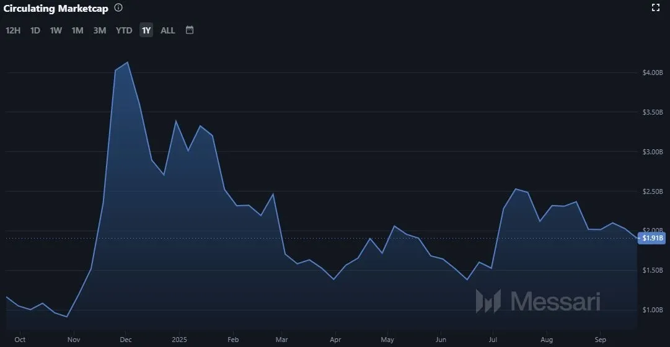Select the 1M time range
This screenshot has width=670, height=347.
coord(77,30)
